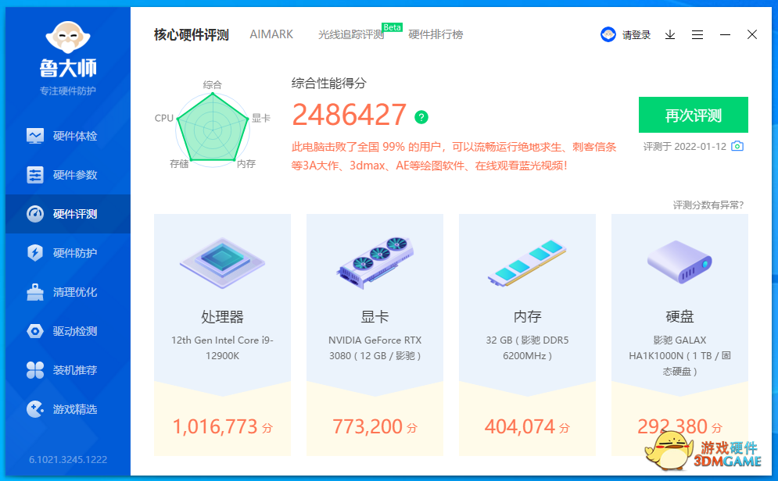
Task: Open 清理优化 broom icon in sidebar
Action: point(34,292)
